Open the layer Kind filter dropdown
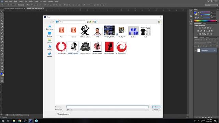Viewport: 219px width, 123px height. pyautogui.click(x=198, y=40)
